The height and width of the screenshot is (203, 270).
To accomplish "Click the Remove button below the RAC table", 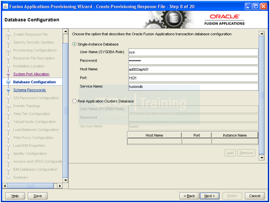I will click(x=246, y=153).
